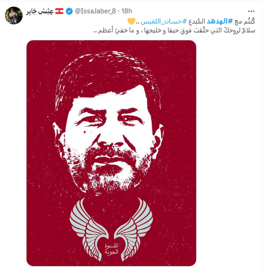This screenshot has height=271, width=263.
Task: Click the Lebanese flag emoji beside the name
Action: coord(59,11)
